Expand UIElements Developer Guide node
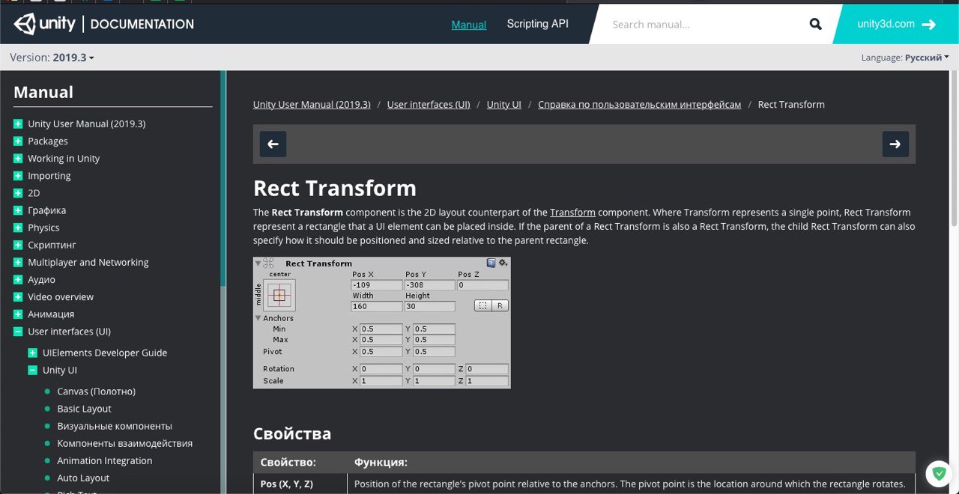 (32, 353)
